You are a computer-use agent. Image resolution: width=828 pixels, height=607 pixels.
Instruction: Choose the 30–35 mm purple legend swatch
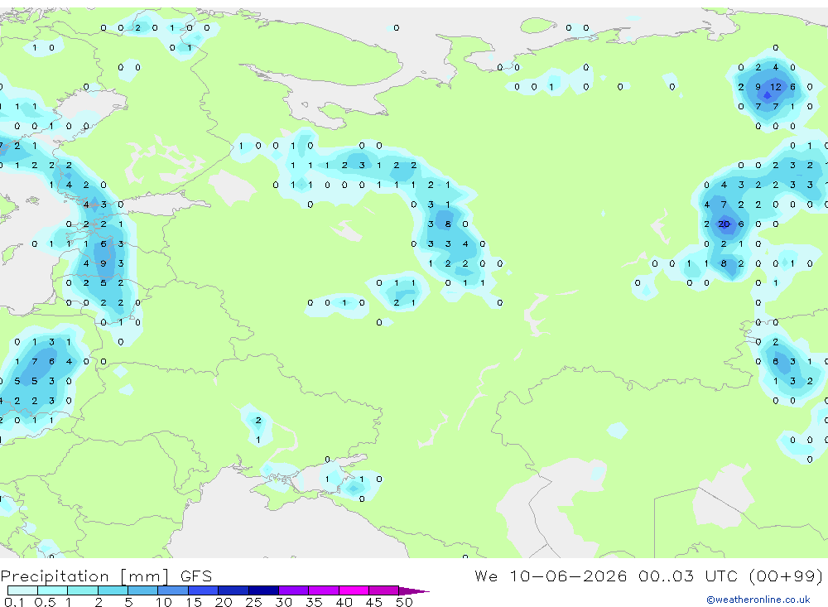(293, 590)
